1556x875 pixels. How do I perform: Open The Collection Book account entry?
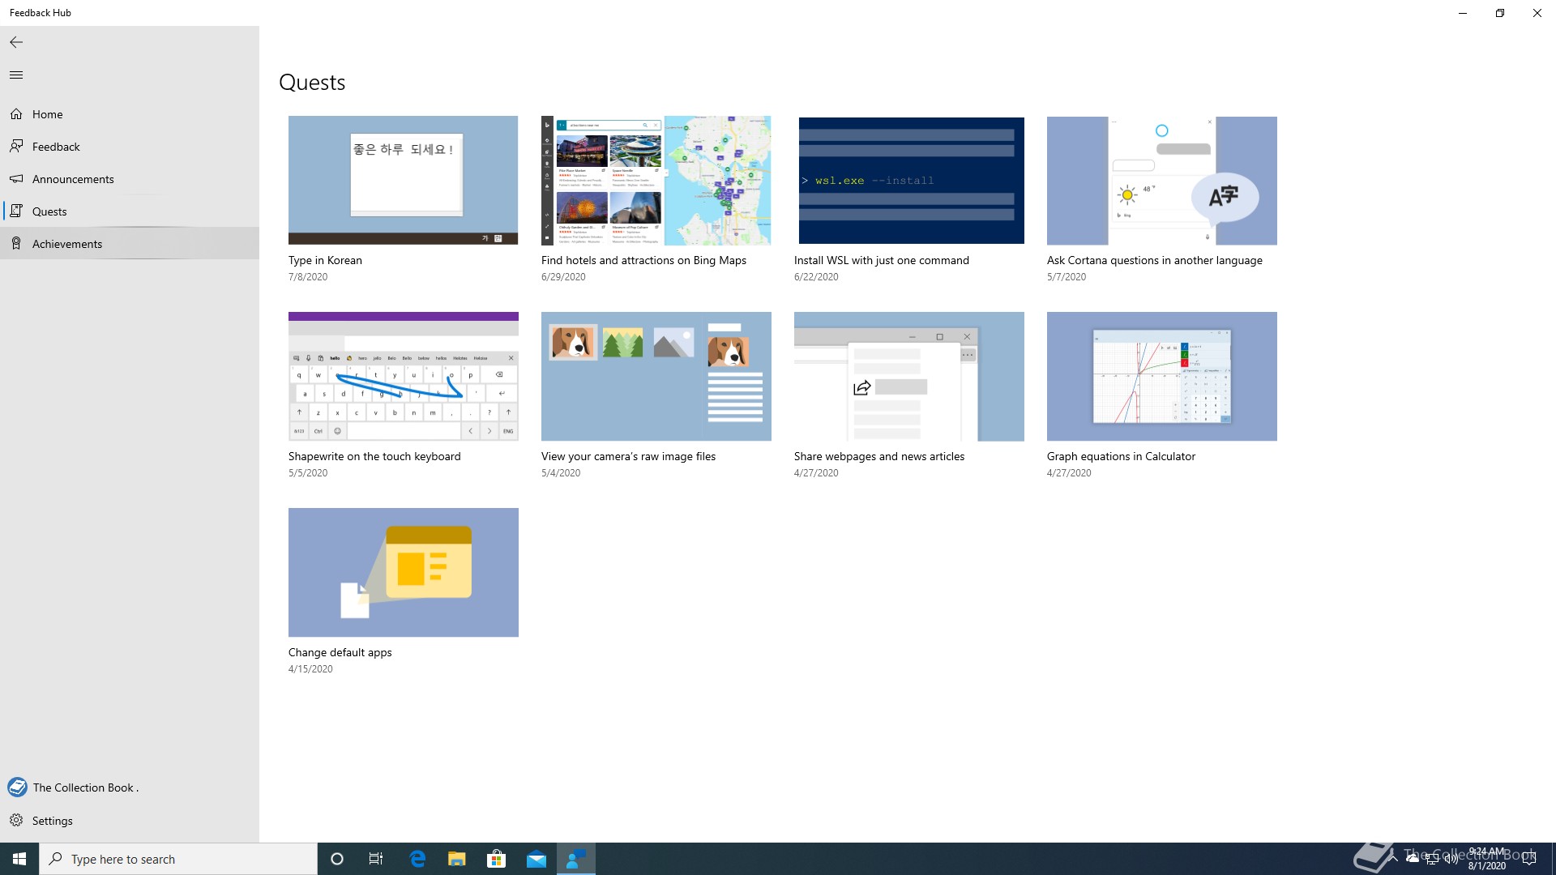(x=130, y=787)
